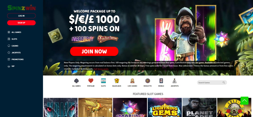Focus the Search Games input field
This screenshot has width=253, height=117.
[212, 83]
